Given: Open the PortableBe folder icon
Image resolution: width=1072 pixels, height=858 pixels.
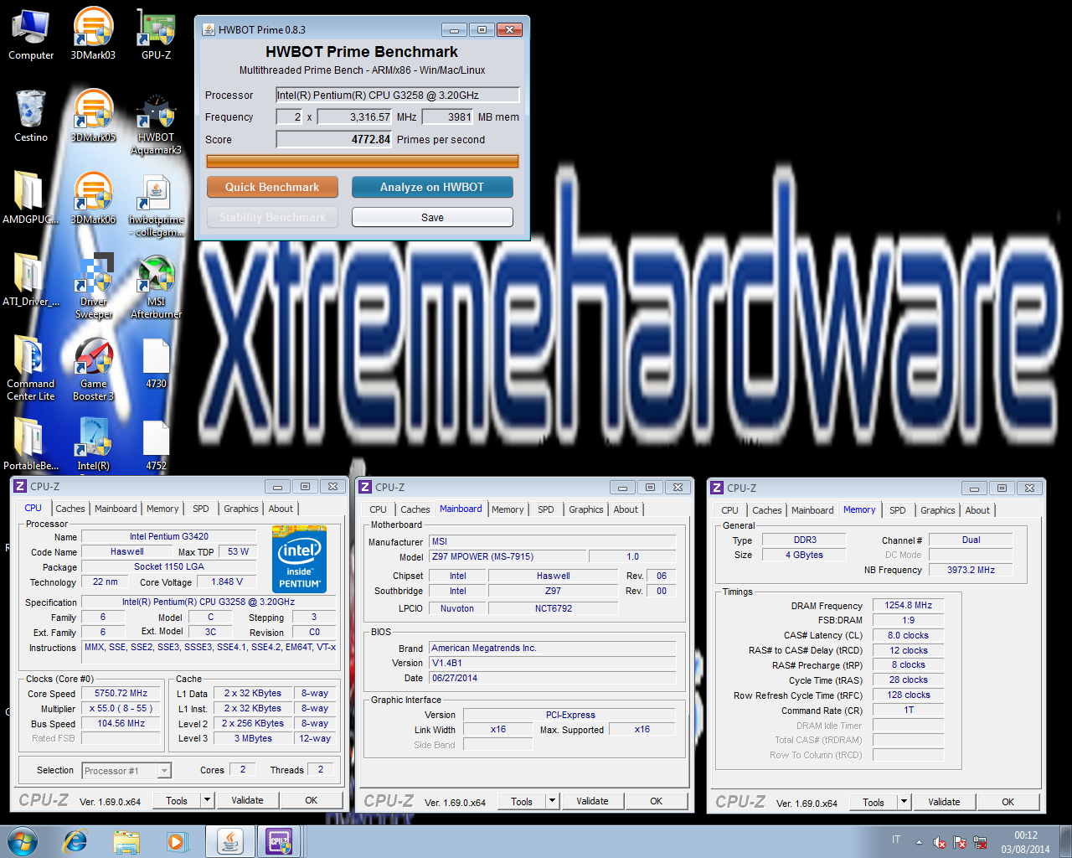Looking at the screenshot, I should 31,444.
